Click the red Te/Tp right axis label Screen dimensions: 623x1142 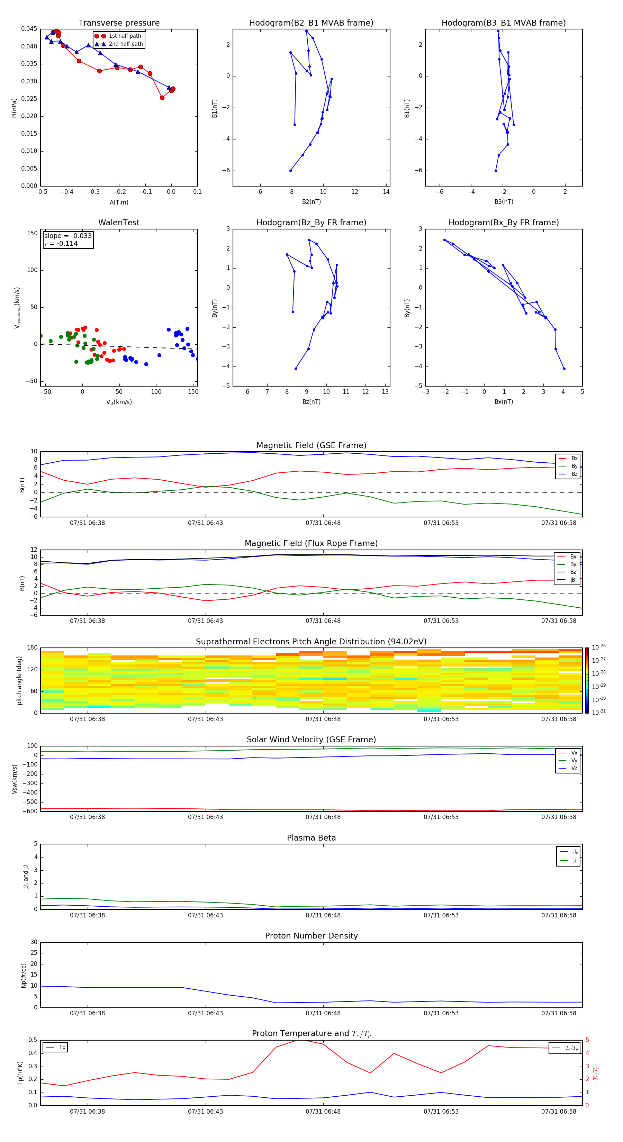click(596, 1073)
